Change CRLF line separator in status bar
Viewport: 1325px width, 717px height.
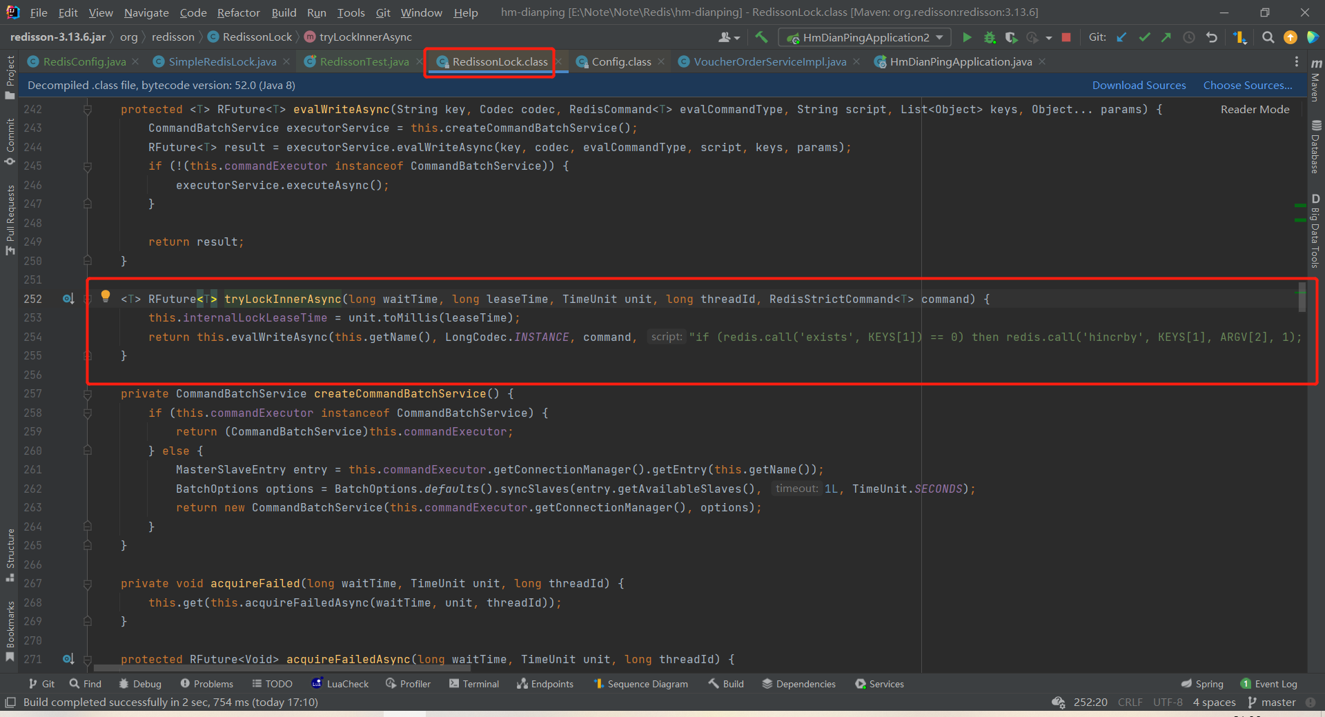coord(1130,703)
